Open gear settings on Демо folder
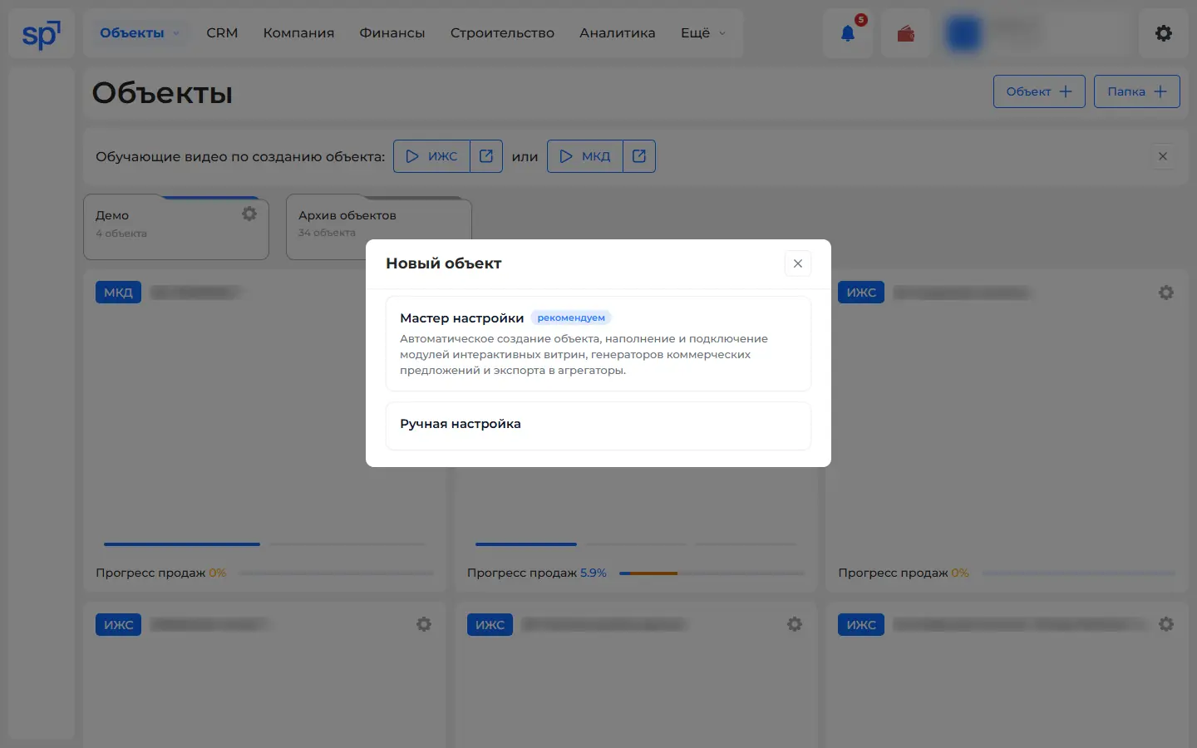The image size is (1197, 748). (x=249, y=214)
